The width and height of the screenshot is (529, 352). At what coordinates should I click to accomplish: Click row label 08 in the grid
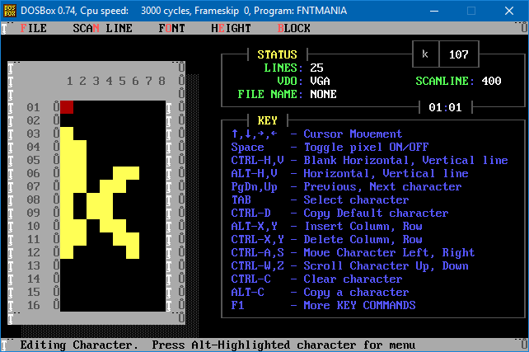[33, 199]
